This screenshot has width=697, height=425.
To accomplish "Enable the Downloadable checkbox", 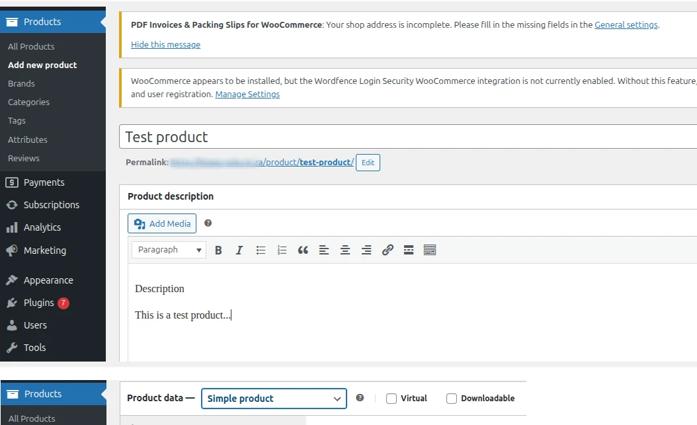I will tap(451, 399).
